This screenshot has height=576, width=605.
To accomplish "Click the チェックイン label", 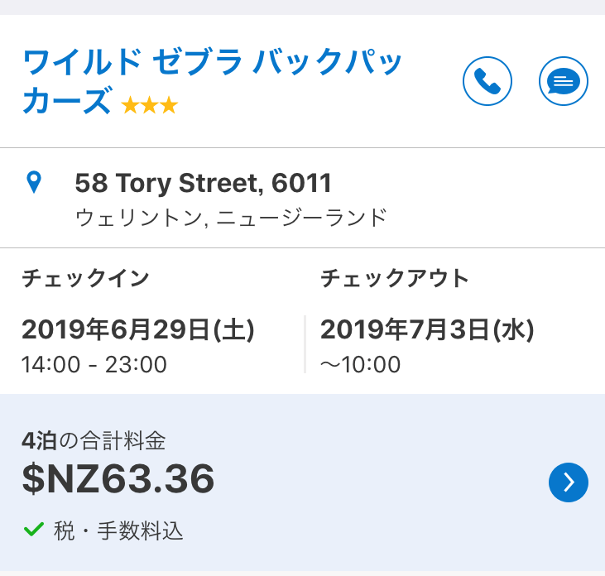I will click(85, 278).
